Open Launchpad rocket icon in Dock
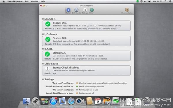Screen dimensions: 173x108 35,101
